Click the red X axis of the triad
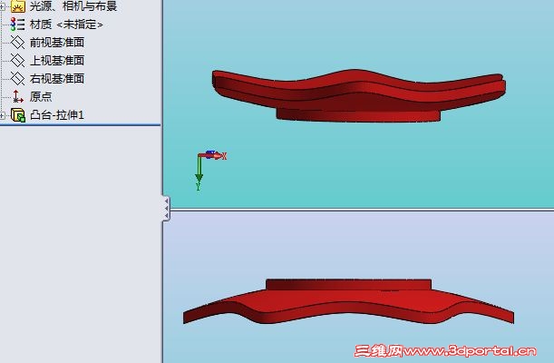554x363 pixels. (212, 155)
